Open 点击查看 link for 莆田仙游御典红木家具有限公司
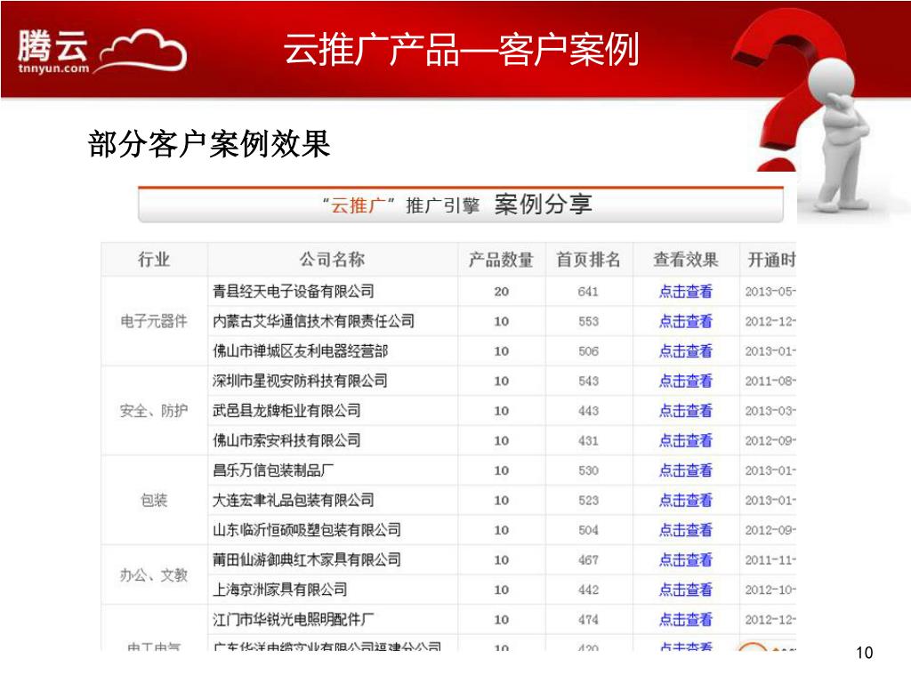911x683 pixels. pos(686,560)
